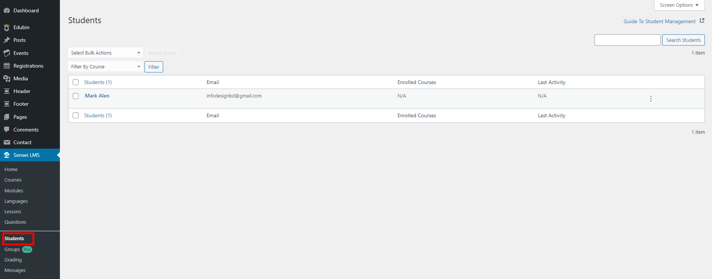Open the three-dot menu for Mark Alen

click(651, 99)
